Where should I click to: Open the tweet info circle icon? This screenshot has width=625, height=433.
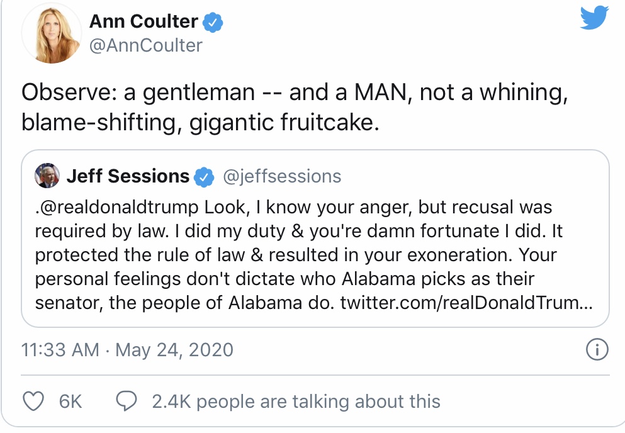[x=595, y=350]
